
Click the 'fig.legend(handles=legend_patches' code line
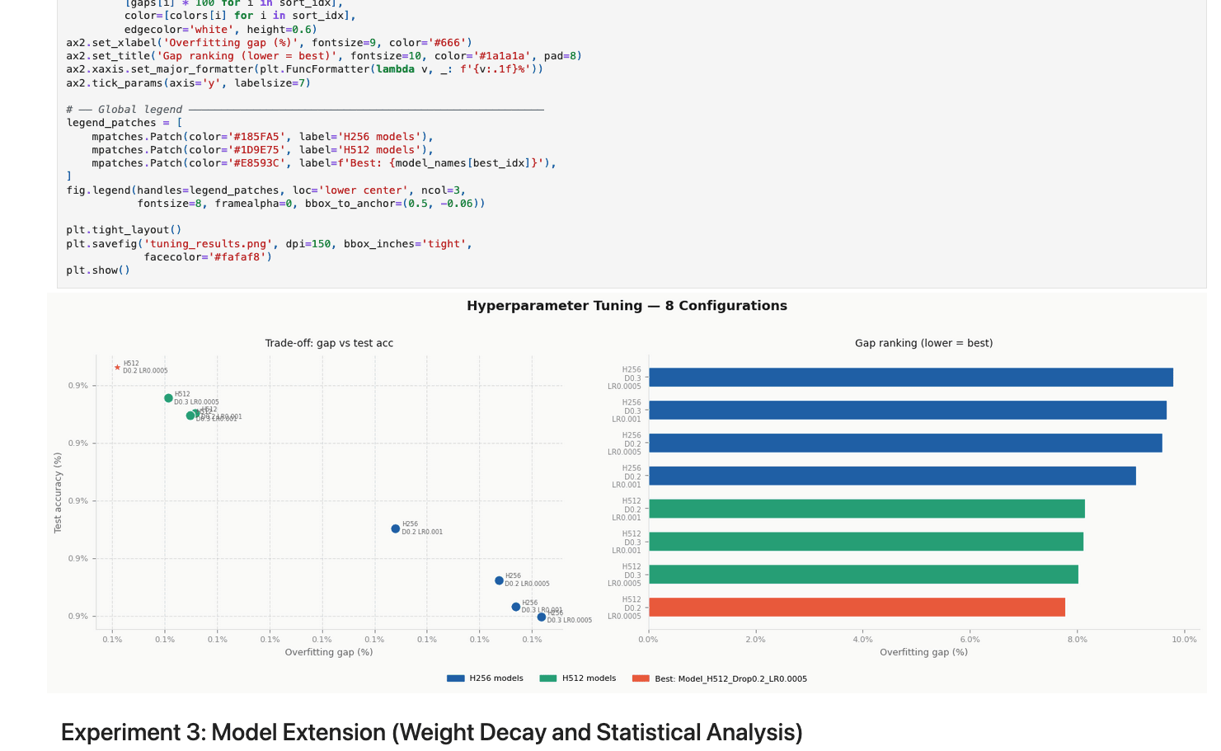click(x=266, y=190)
